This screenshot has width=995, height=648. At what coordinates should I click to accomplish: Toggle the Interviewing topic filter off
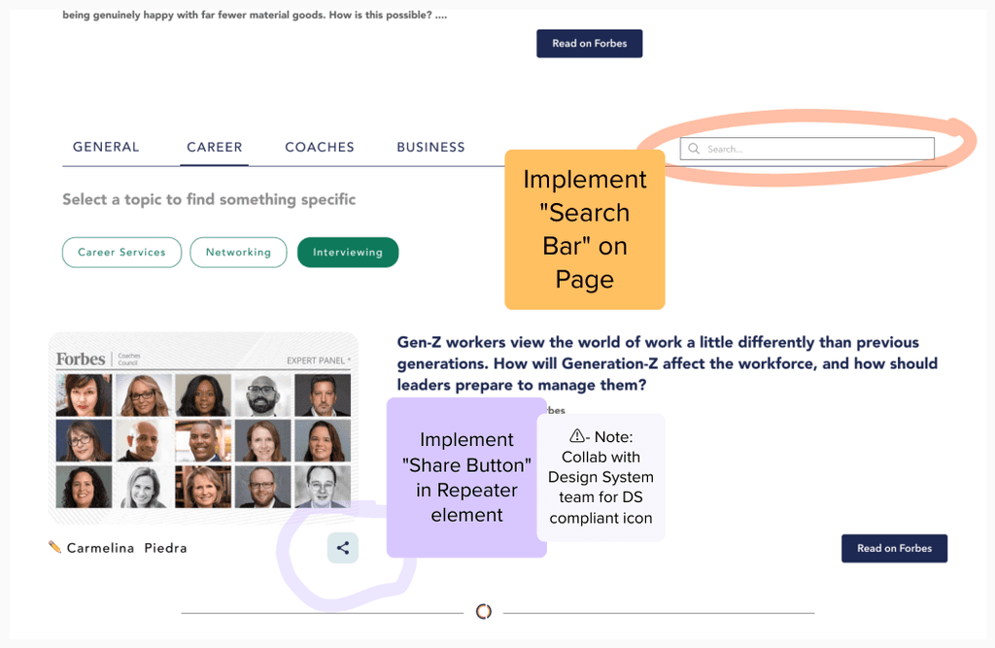point(348,252)
